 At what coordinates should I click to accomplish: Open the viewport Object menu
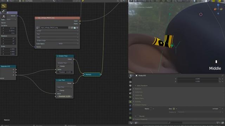point(169,1)
